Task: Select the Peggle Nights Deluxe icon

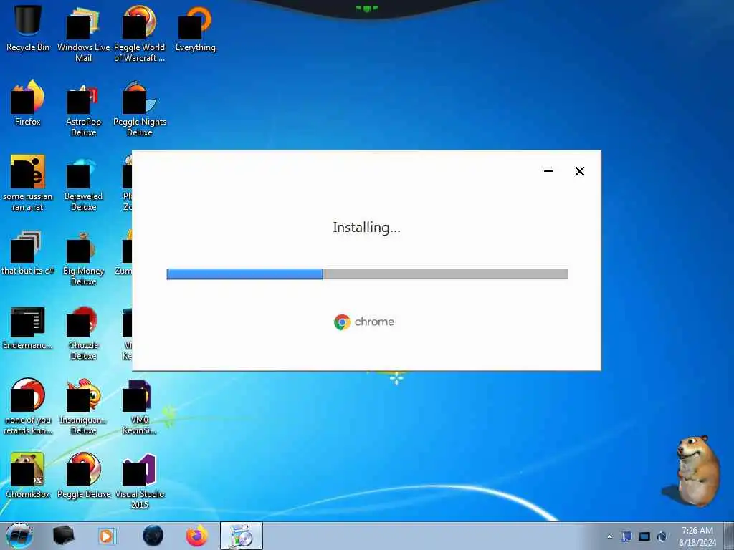Action: pos(140,109)
